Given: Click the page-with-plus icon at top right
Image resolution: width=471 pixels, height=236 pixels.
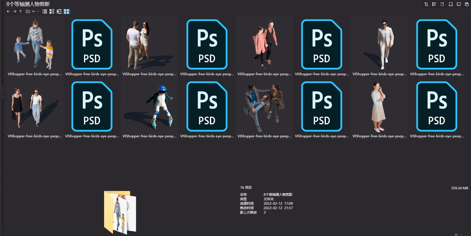Looking at the screenshot, I should [x=450, y=4].
